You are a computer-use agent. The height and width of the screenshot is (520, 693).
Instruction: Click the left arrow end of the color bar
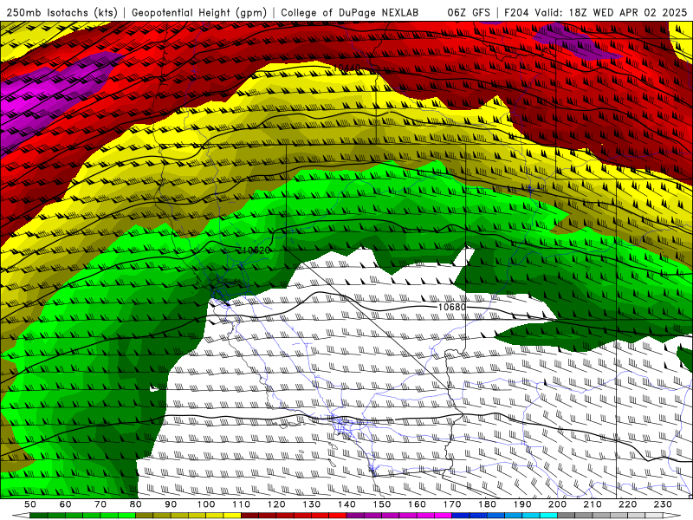click(21, 516)
